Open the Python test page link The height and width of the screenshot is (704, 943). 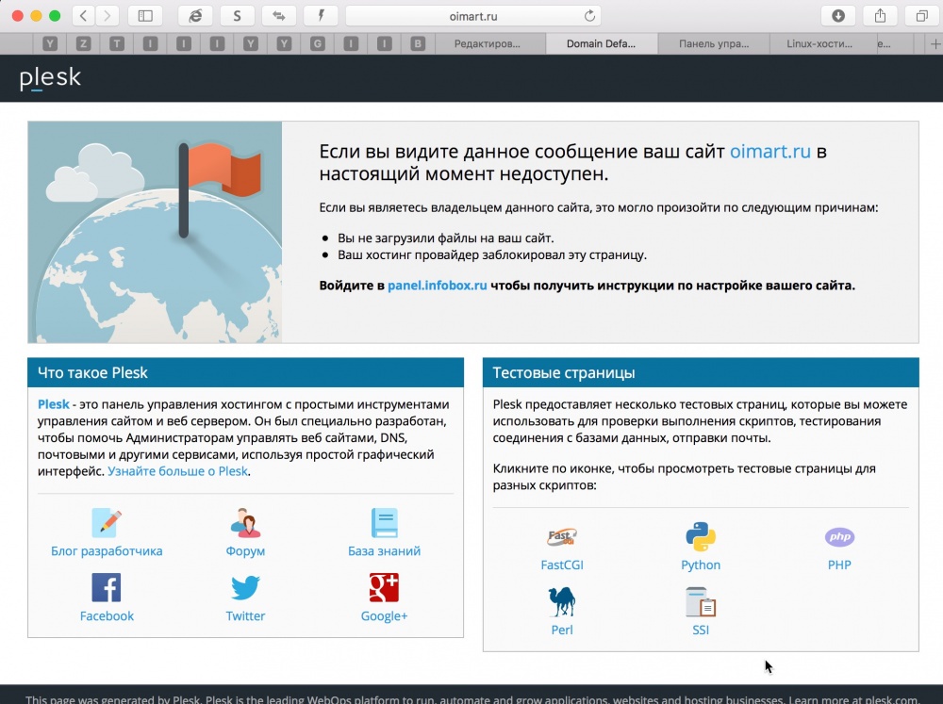701,565
